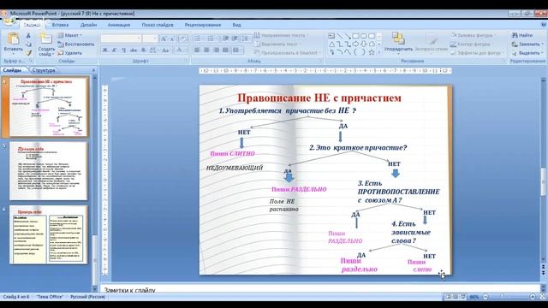Screen dimensions: 548x308
Task: Click the zoom out minus button
Action: click(x=485, y=297)
